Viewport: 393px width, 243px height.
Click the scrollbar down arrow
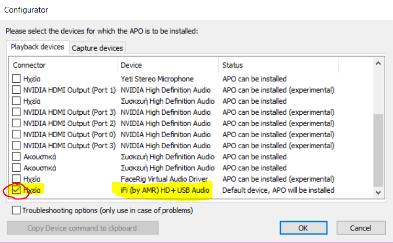378,192
